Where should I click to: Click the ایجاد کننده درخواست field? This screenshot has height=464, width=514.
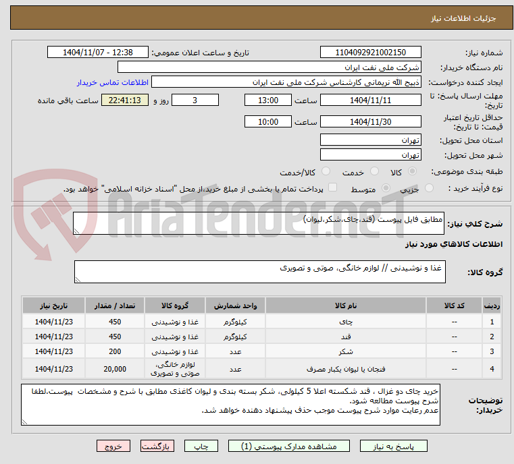tap(286, 82)
